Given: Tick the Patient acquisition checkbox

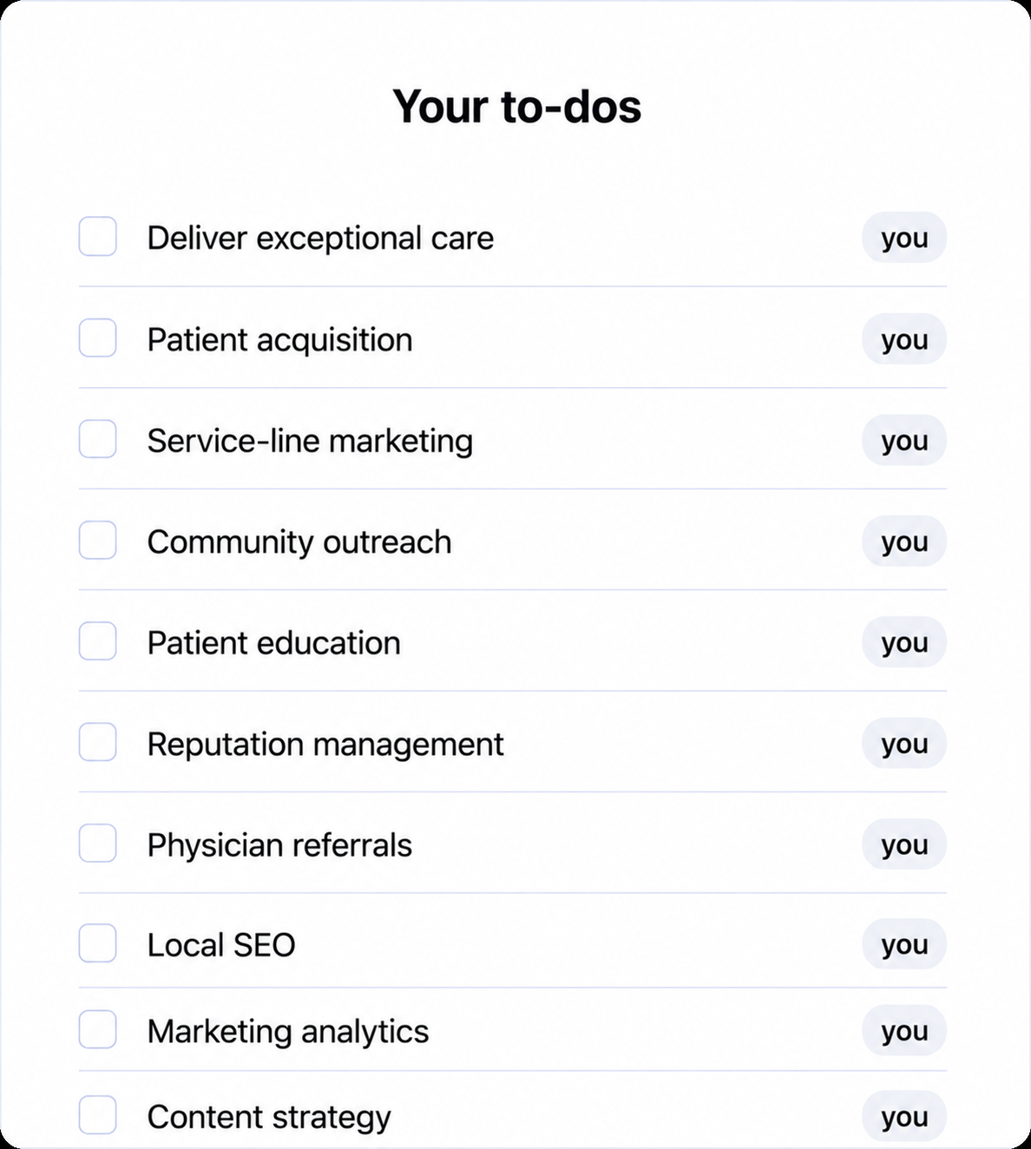Looking at the screenshot, I should point(97,338).
